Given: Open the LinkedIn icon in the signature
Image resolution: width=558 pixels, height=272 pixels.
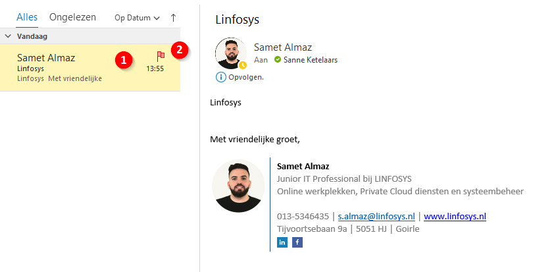Looking at the screenshot, I should pyautogui.click(x=282, y=242).
